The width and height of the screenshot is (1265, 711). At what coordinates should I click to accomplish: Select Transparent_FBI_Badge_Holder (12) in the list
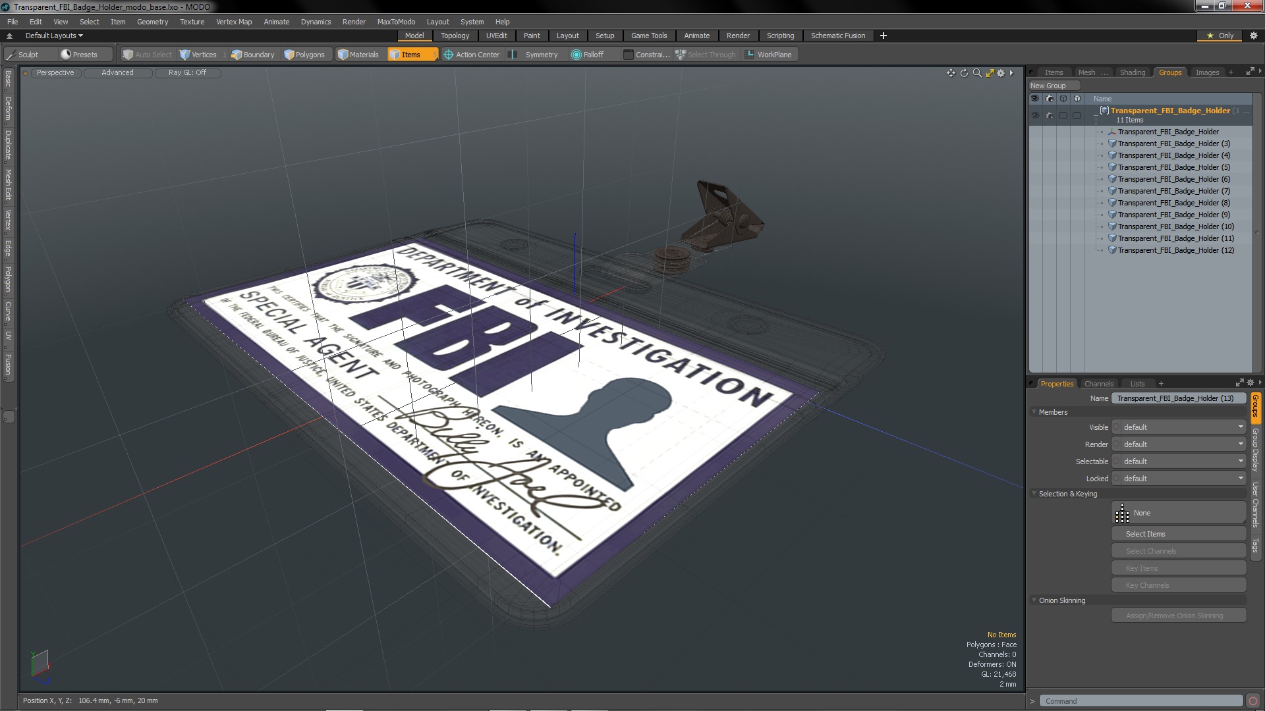coord(1175,250)
